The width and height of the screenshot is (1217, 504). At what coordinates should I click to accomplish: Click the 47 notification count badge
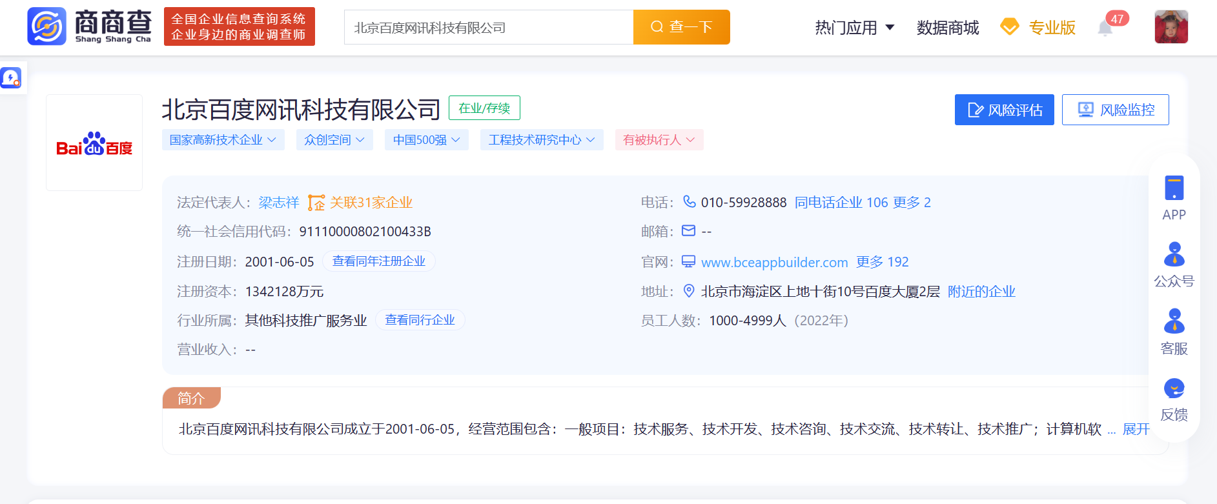point(1118,19)
